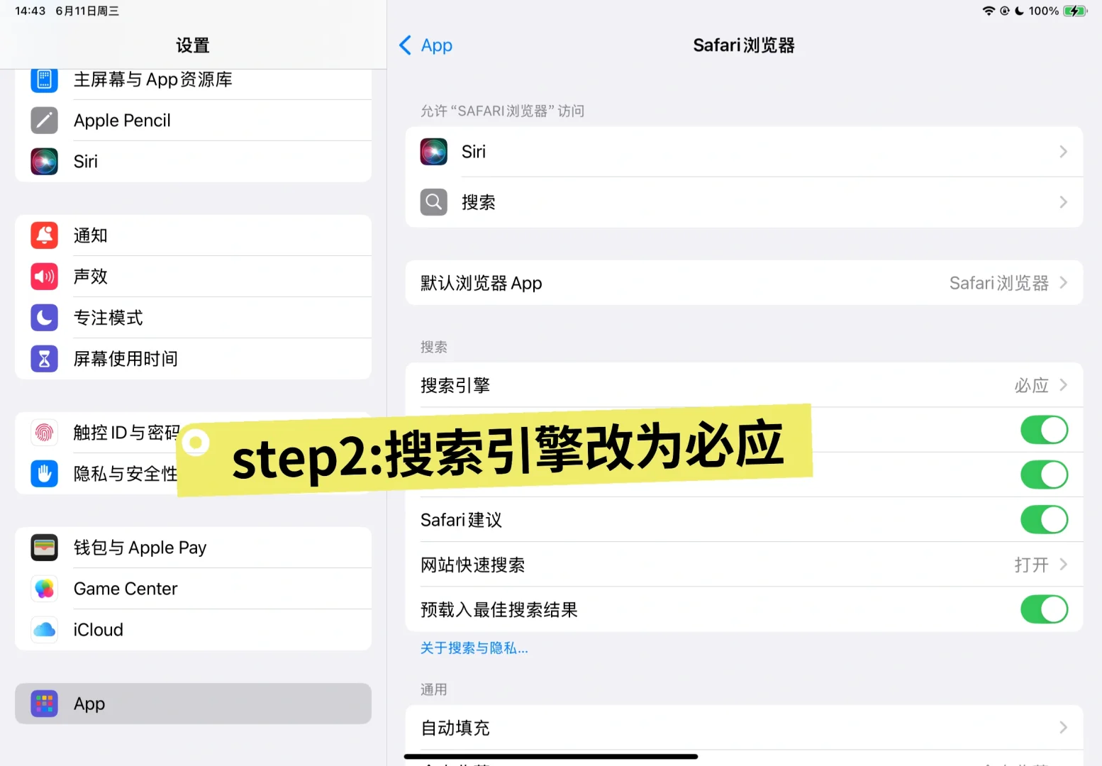Image resolution: width=1102 pixels, height=766 pixels.
Task: Tap the 专注模式 moon icon
Action: (x=44, y=318)
